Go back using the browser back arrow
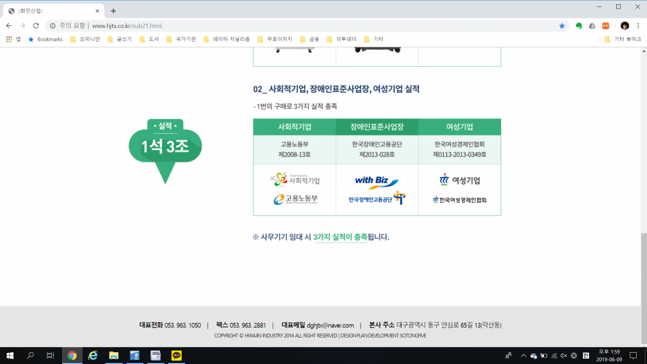Image resolution: width=647 pixels, height=364 pixels. tap(9, 25)
